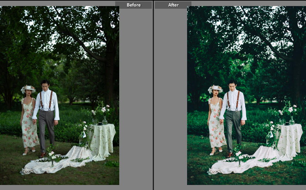Click the woman's white hat in Before photo
This screenshot has width=306, height=190.
[28, 89]
